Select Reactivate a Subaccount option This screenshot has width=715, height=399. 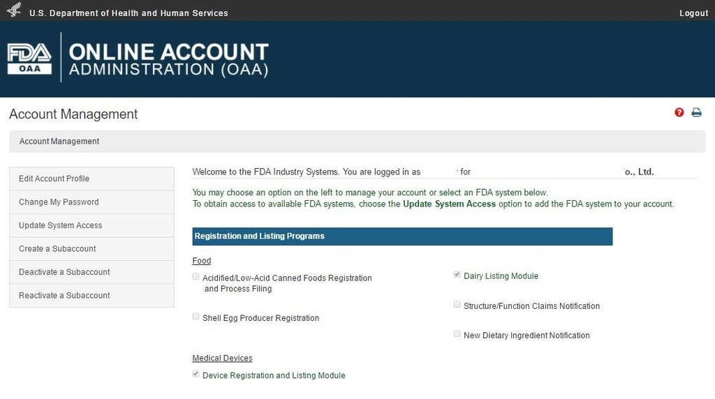(x=91, y=295)
